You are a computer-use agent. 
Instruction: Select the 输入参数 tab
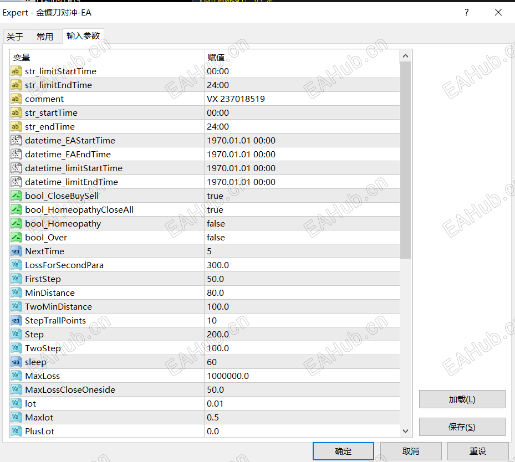pos(83,36)
